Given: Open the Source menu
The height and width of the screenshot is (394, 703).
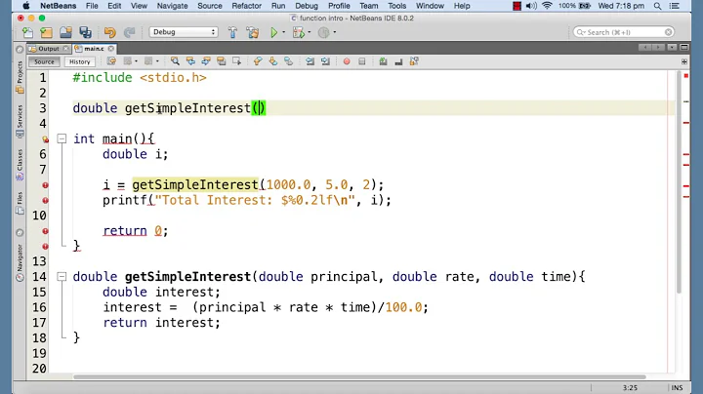Looking at the screenshot, I should tap(209, 6).
